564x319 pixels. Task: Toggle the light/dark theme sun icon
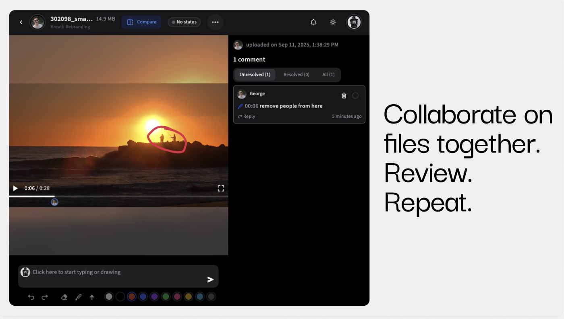[x=333, y=22]
